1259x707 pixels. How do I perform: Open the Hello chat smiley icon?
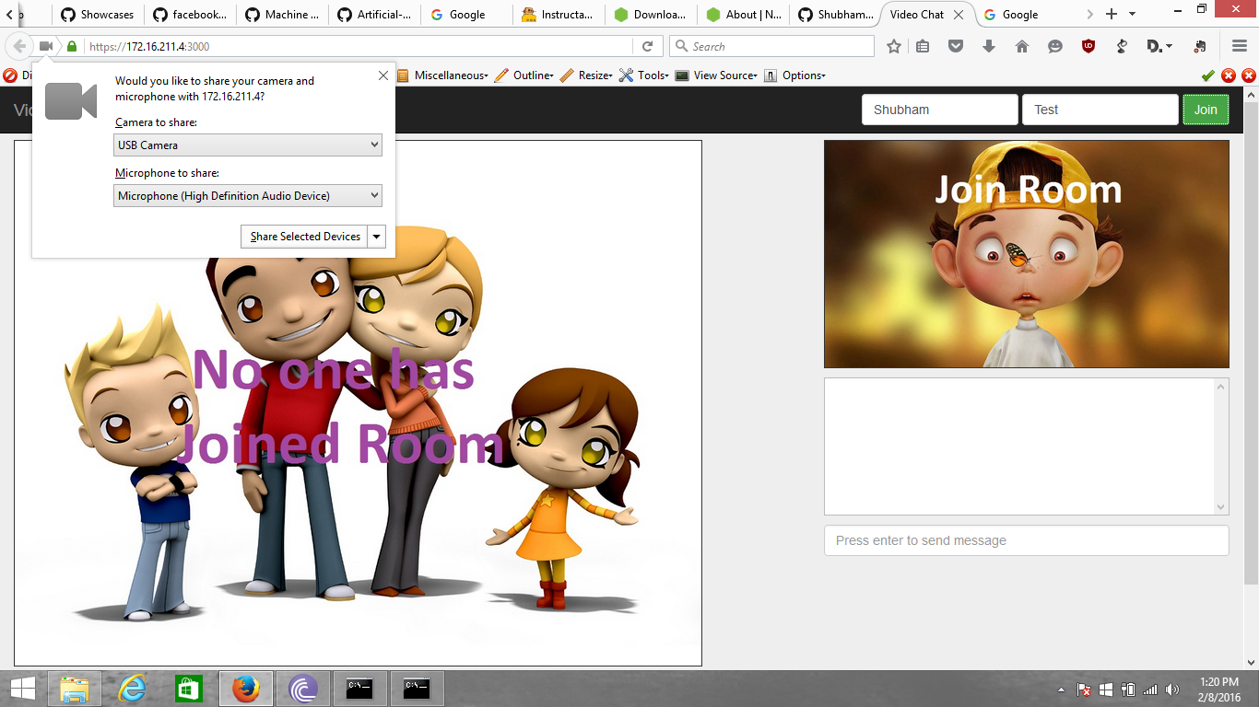(x=1055, y=46)
